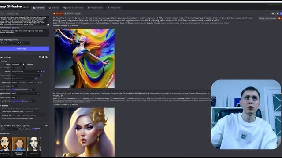Click the Clear All button
This screenshot has height=158, width=282.
tap(58, 14)
